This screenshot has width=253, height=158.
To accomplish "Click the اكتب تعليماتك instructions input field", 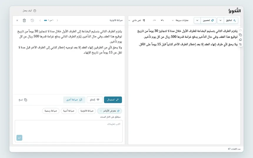I will coord(69,131).
